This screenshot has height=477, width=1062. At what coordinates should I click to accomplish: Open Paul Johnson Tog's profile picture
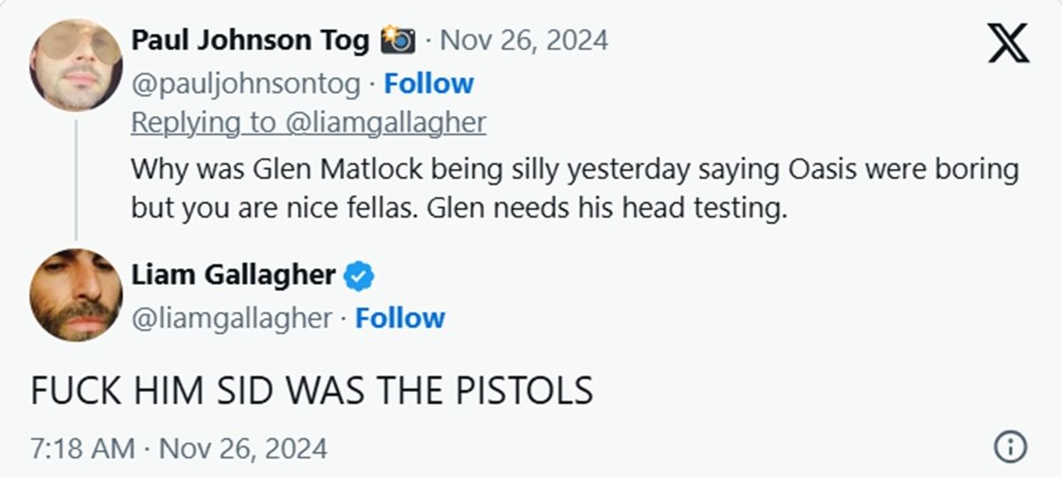tap(76, 65)
